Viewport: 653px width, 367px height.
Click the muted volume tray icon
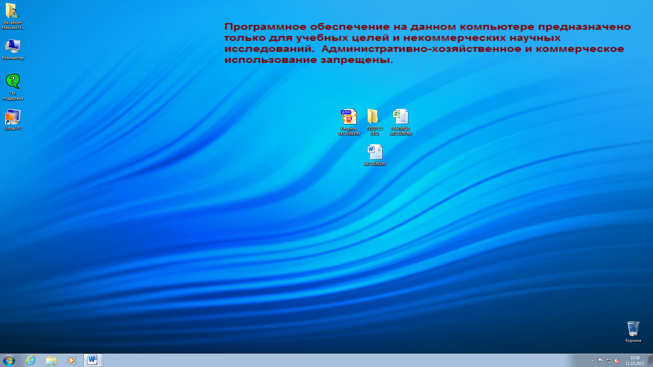(617, 361)
